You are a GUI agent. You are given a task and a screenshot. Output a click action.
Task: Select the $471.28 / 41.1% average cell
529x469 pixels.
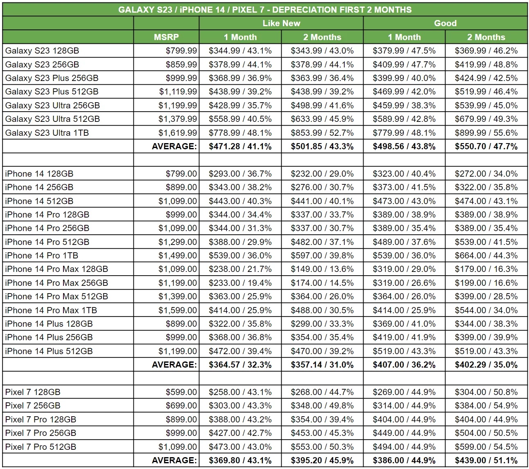click(x=240, y=146)
